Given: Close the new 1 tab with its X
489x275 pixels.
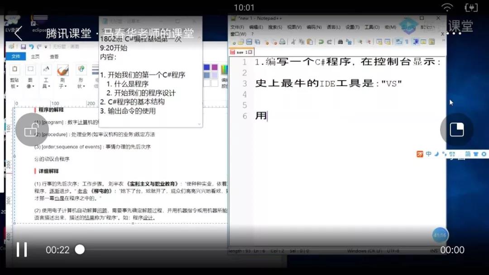Looking at the screenshot, I should tap(250, 52).
